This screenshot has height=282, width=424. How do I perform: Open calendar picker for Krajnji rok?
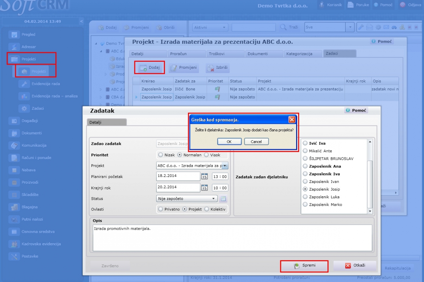(x=204, y=188)
